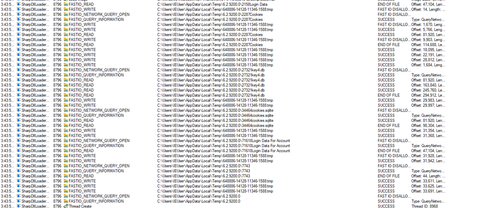Click FASTIO_QUERY_INFORMATION icon for Temp\6.2.9200.0 folder
The width and height of the screenshot is (478, 208).
coord(66,201)
